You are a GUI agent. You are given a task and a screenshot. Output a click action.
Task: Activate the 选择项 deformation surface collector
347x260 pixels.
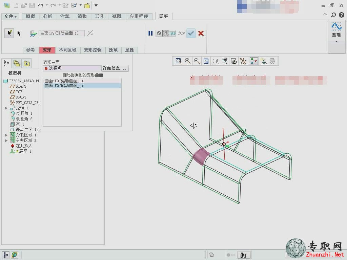[72, 68]
